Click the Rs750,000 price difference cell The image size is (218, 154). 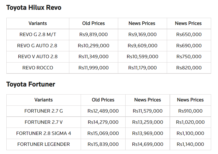[189, 57]
